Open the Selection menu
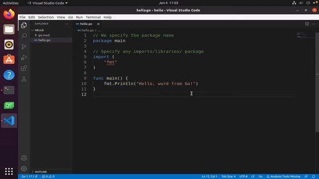The width and height of the screenshot is (319, 179). tap(46, 17)
